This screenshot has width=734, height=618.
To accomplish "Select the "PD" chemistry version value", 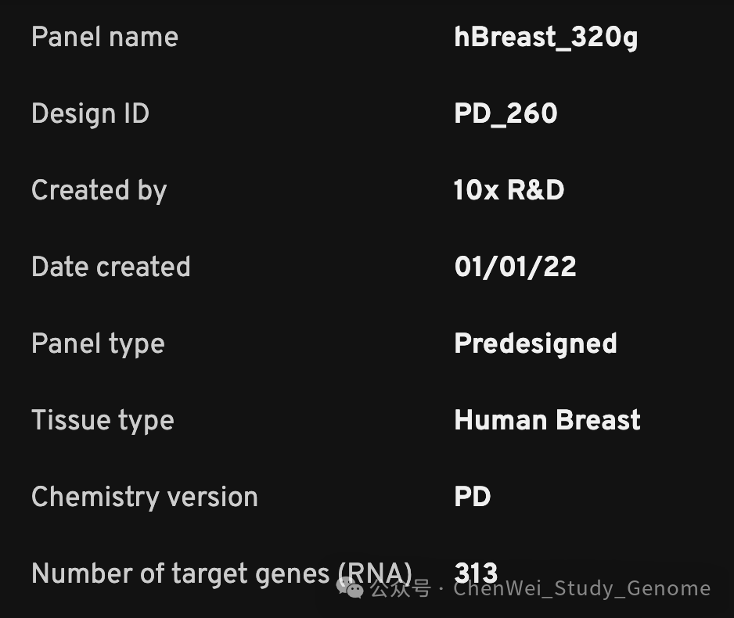I will point(472,497).
